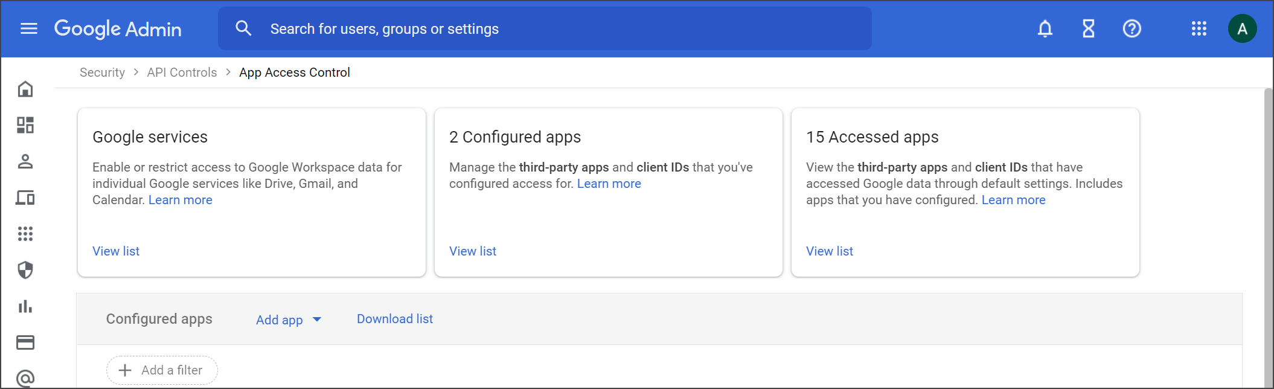1274x389 pixels.
Task: Click the Google services card title
Action: pyautogui.click(x=150, y=137)
